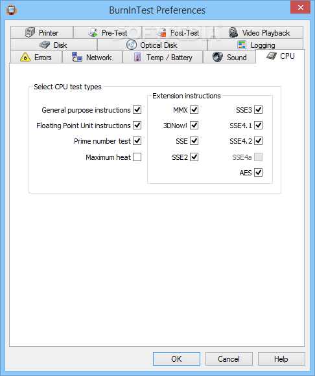Disable the SSE4.2 checkbox
The height and width of the screenshot is (376, 315).
[x=259, y=141]
